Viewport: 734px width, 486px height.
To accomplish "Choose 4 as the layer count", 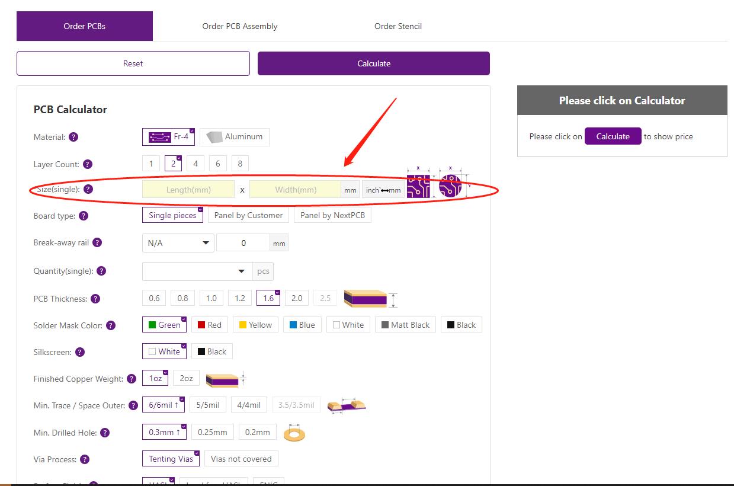I will click(195, 164).
